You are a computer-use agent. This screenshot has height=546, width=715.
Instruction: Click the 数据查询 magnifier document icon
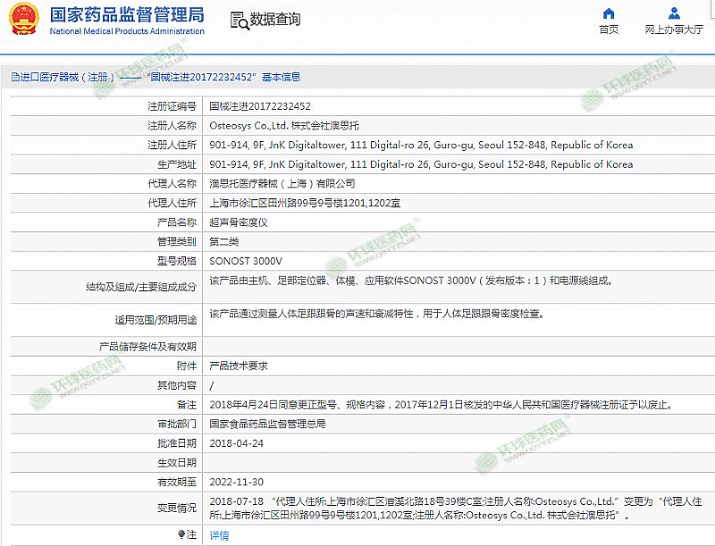238,21
